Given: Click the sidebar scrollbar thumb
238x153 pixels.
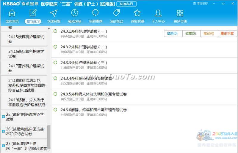Looking at the screenshot, I should (49, 137).
